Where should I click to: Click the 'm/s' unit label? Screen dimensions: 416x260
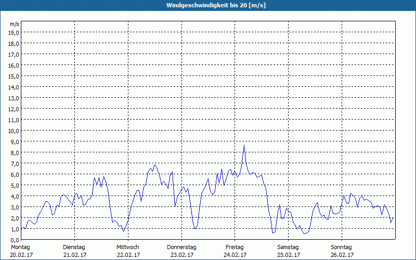pos(15,24)
